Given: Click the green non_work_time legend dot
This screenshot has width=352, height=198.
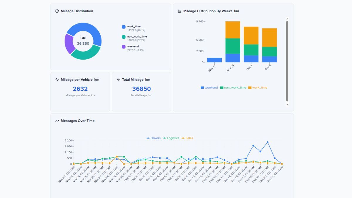Looking at the screenshot, I should pos(124,36).
